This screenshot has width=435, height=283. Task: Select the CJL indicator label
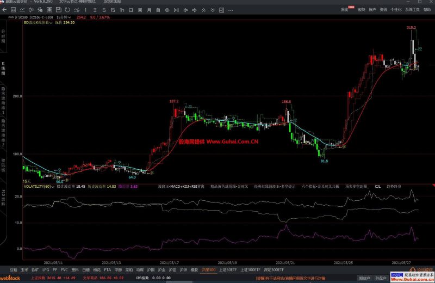pos(378,187)
